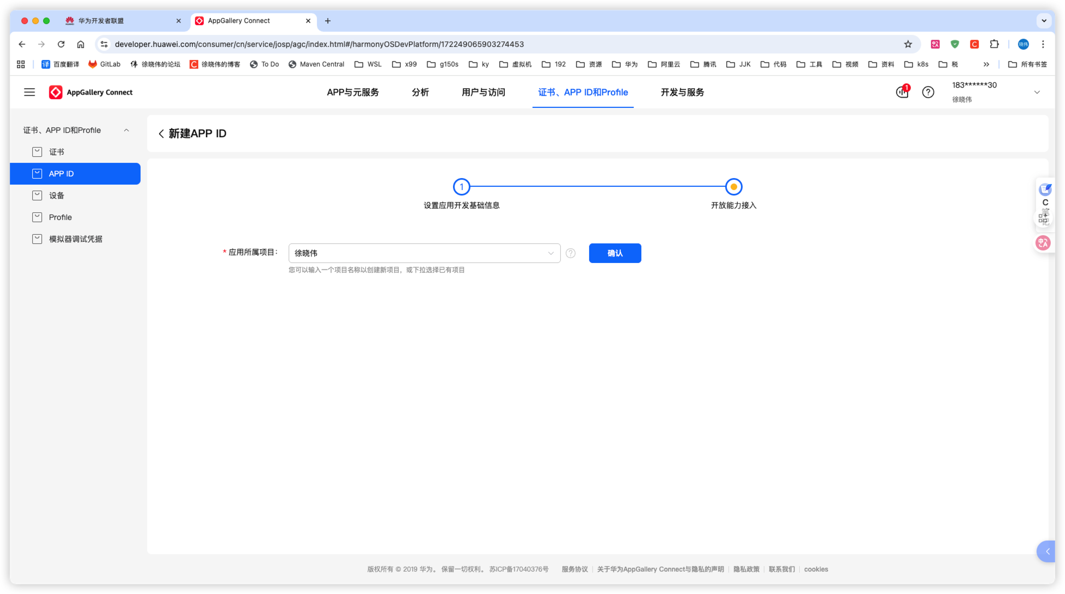The image size is (1065, 594).
Task: Bookmark this page with star icon
Action: click(908, 44)
